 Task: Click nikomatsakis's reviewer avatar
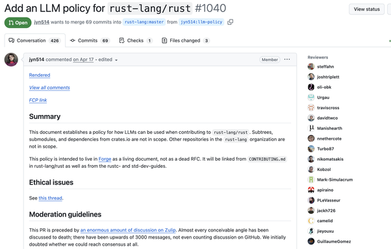[311, 159]
